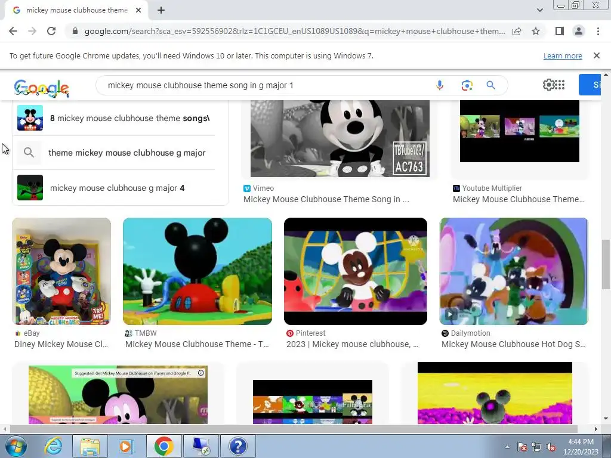The height and width of the screenshot is (458, 611).
Task: Open the tab search dropdown arrow
Action: click(x=539, y=10)
